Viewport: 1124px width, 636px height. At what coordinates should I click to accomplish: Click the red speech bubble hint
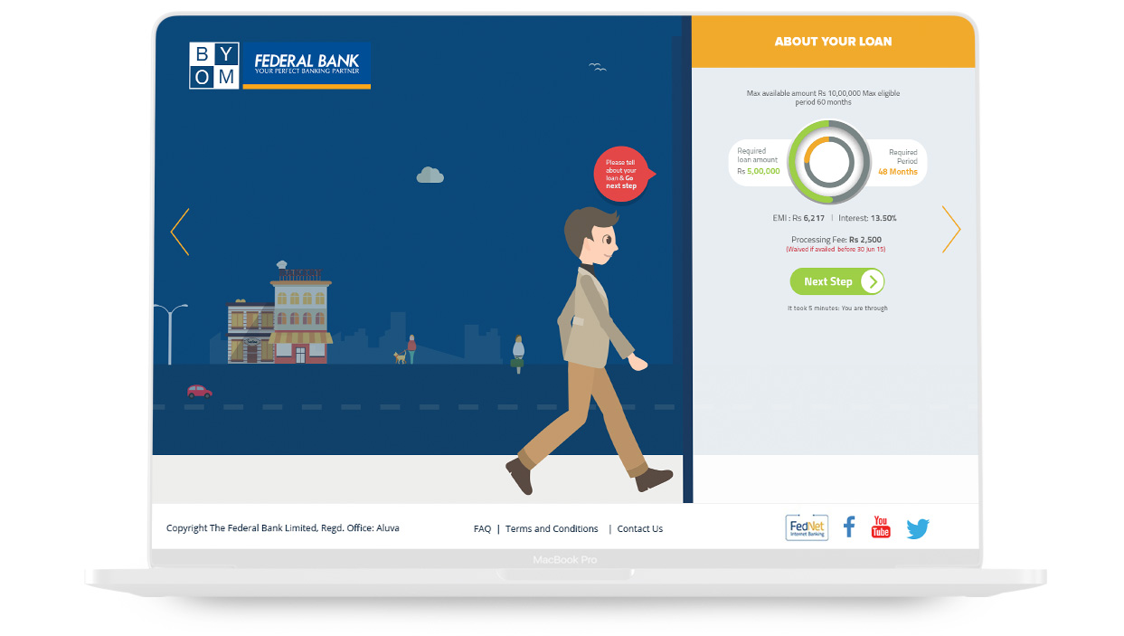(x=622, y=174)
